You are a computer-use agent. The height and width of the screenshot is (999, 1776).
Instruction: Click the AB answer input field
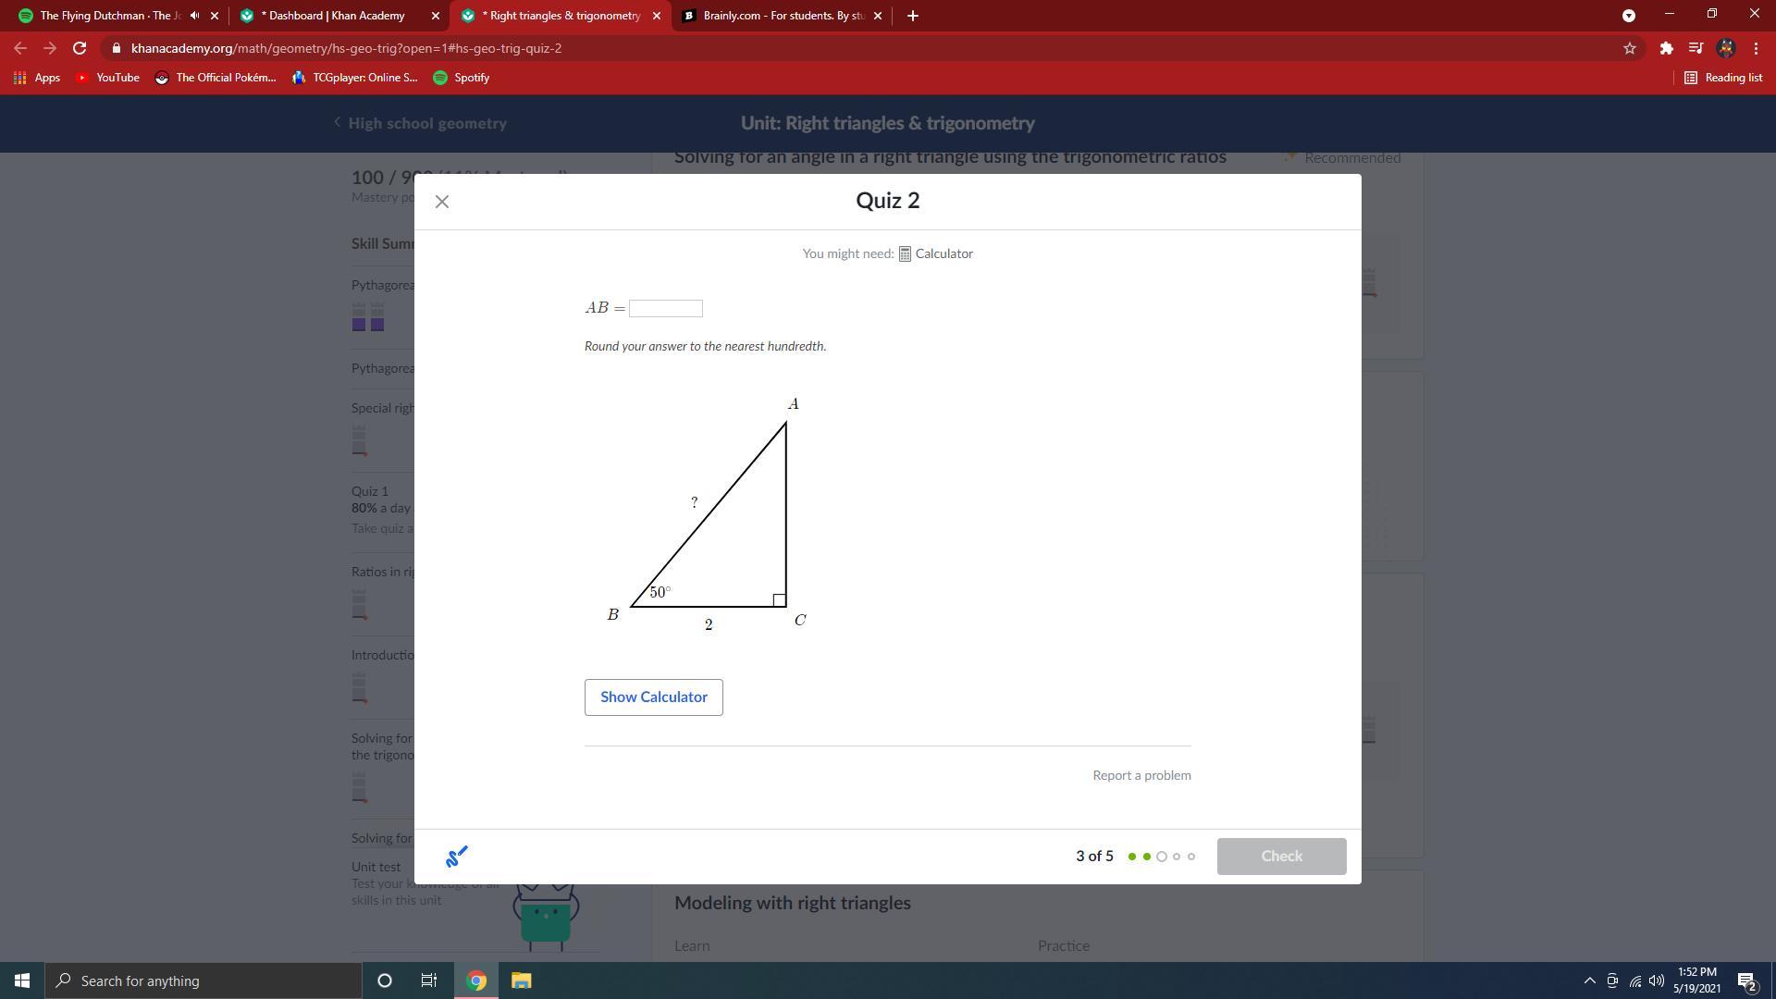pos(665,308)
